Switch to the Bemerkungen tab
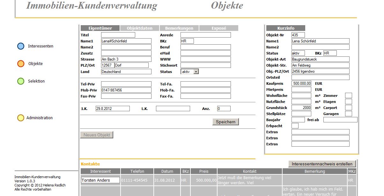The height and width of the screenshot is (196, 384). click(x=179, y=28)
